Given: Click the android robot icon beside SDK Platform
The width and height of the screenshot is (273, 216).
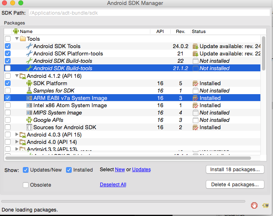Looking at the screenshot, I should click(x=29, y=83).
